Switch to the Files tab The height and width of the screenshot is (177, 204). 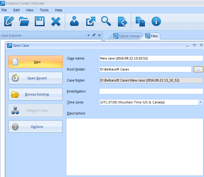coord(152,36)
